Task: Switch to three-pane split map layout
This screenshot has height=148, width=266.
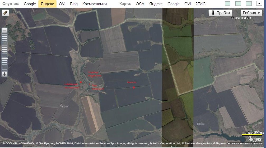Action: pos(249,4)
